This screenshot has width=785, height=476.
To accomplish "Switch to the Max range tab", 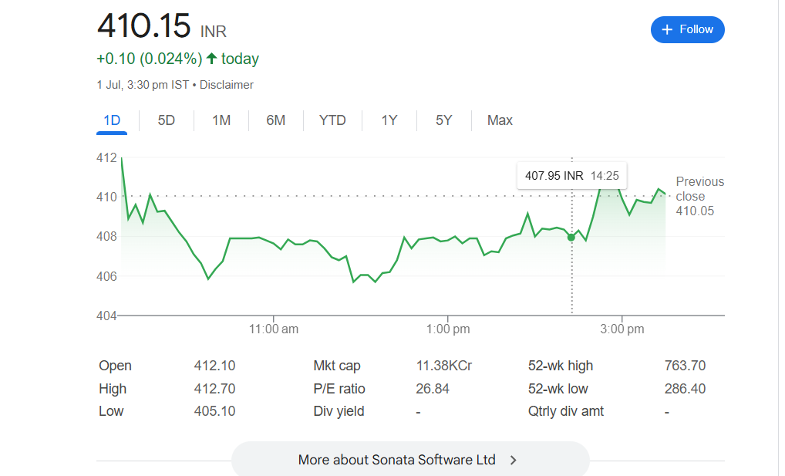I will coord(500,120).
